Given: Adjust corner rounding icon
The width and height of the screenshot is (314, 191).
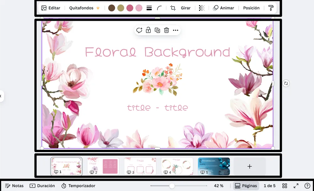Looking at the screenshot, I should 160,8.
